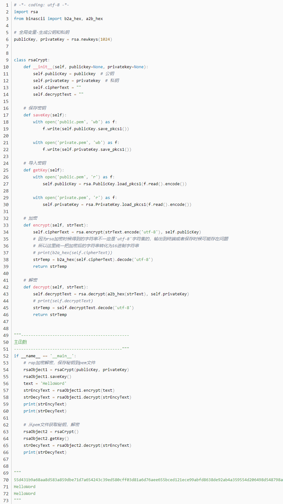Click the "'__main__'" string on line 52
283x504 pixels.
62,356
